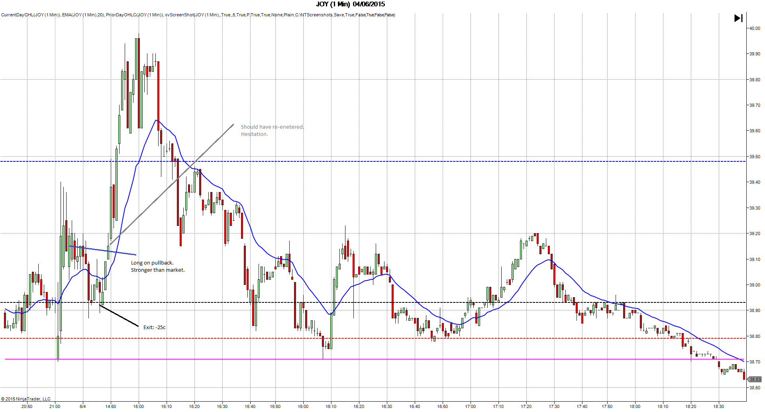Click the 39.20 price axis label
The height and width of the screenshot is (412, 765).
pos(755,233)
